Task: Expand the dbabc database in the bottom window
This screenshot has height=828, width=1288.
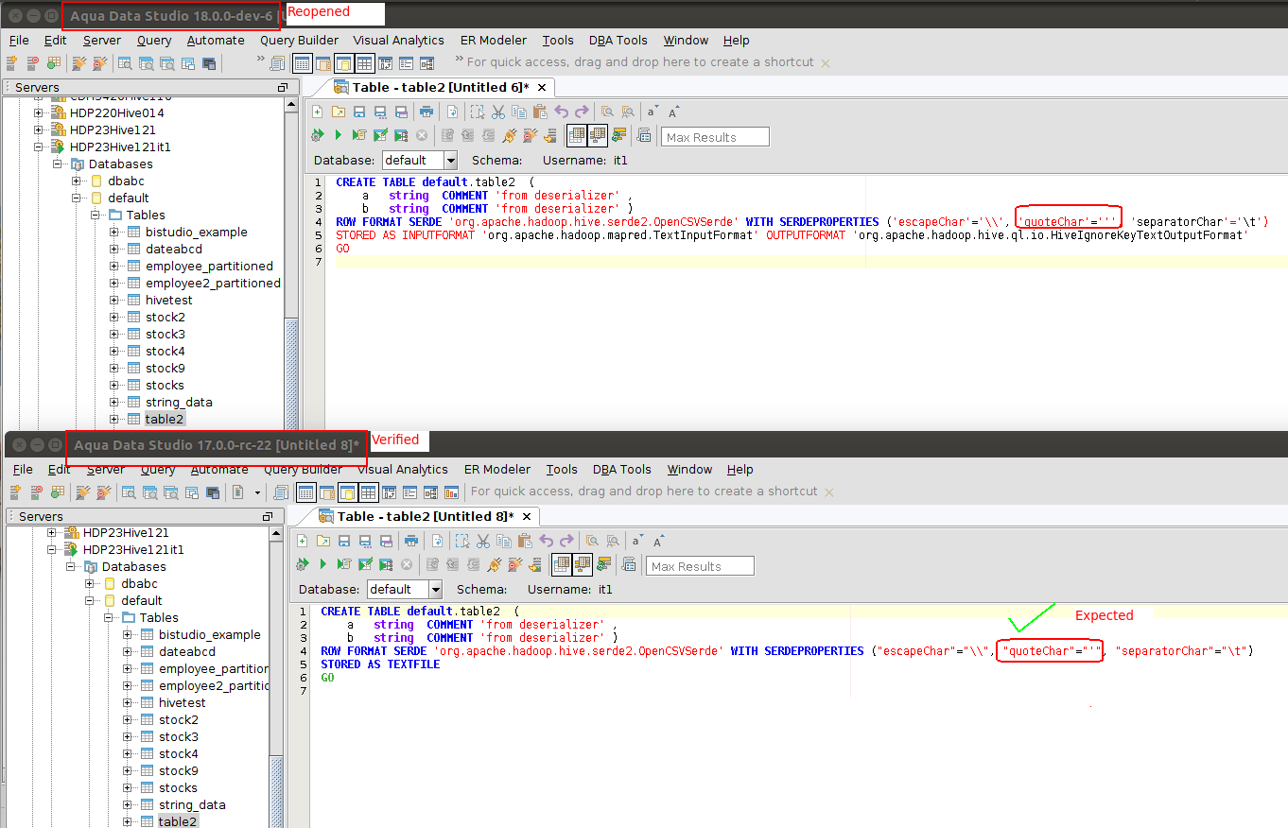Action: tap(90, 583)
